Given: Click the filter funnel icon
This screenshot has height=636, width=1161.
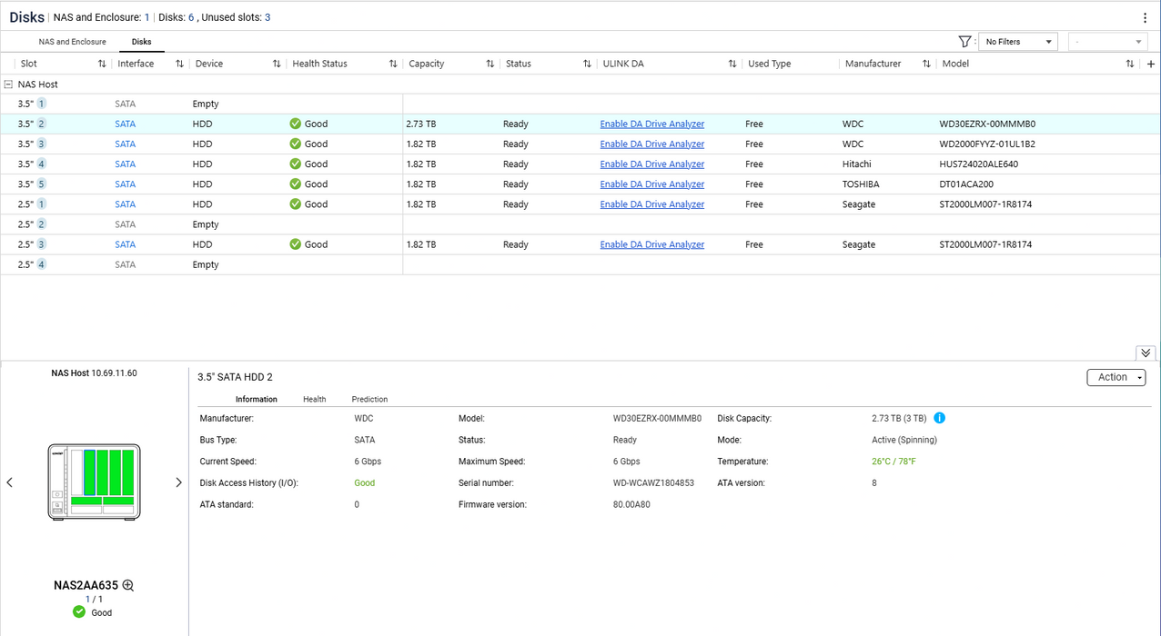Looking at the screenshot, I should [964, 42].
